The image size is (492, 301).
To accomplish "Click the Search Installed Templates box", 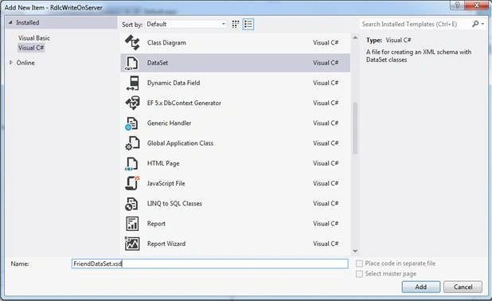I will (415, 24).
